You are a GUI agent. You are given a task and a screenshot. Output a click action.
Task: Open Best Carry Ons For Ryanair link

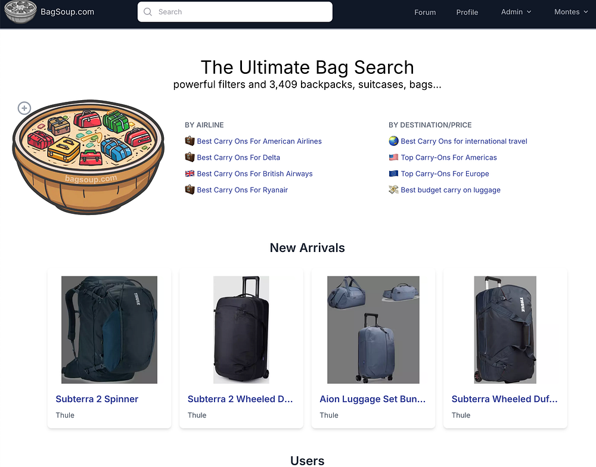point(242,189)
